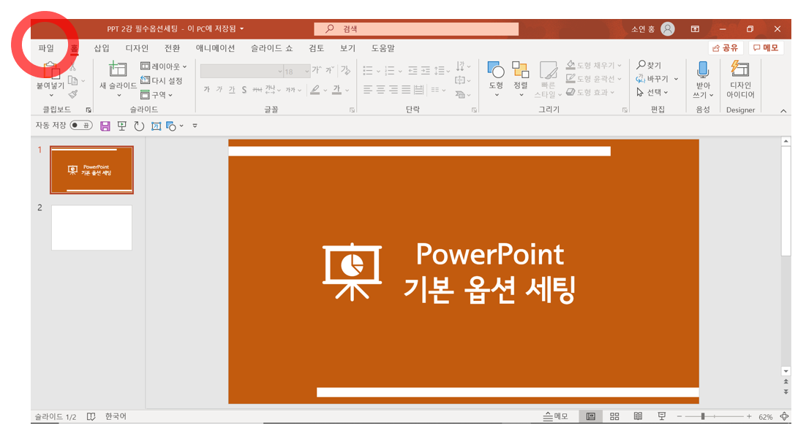Screen dimensions: 806x436
Task: Open the font name combo box
Action: pos(241,72)
